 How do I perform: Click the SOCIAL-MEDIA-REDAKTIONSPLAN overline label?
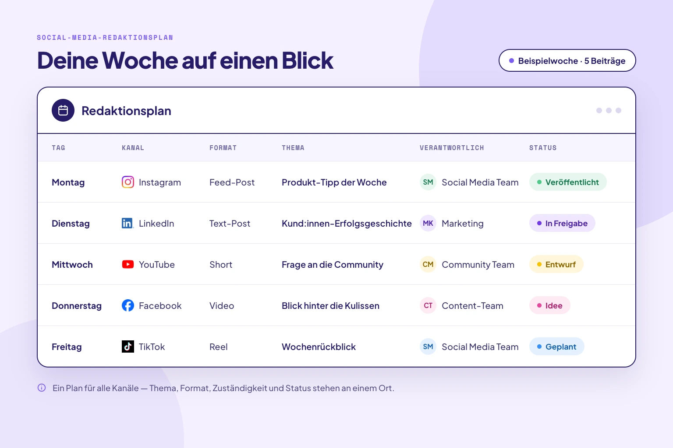coord(105,38)
